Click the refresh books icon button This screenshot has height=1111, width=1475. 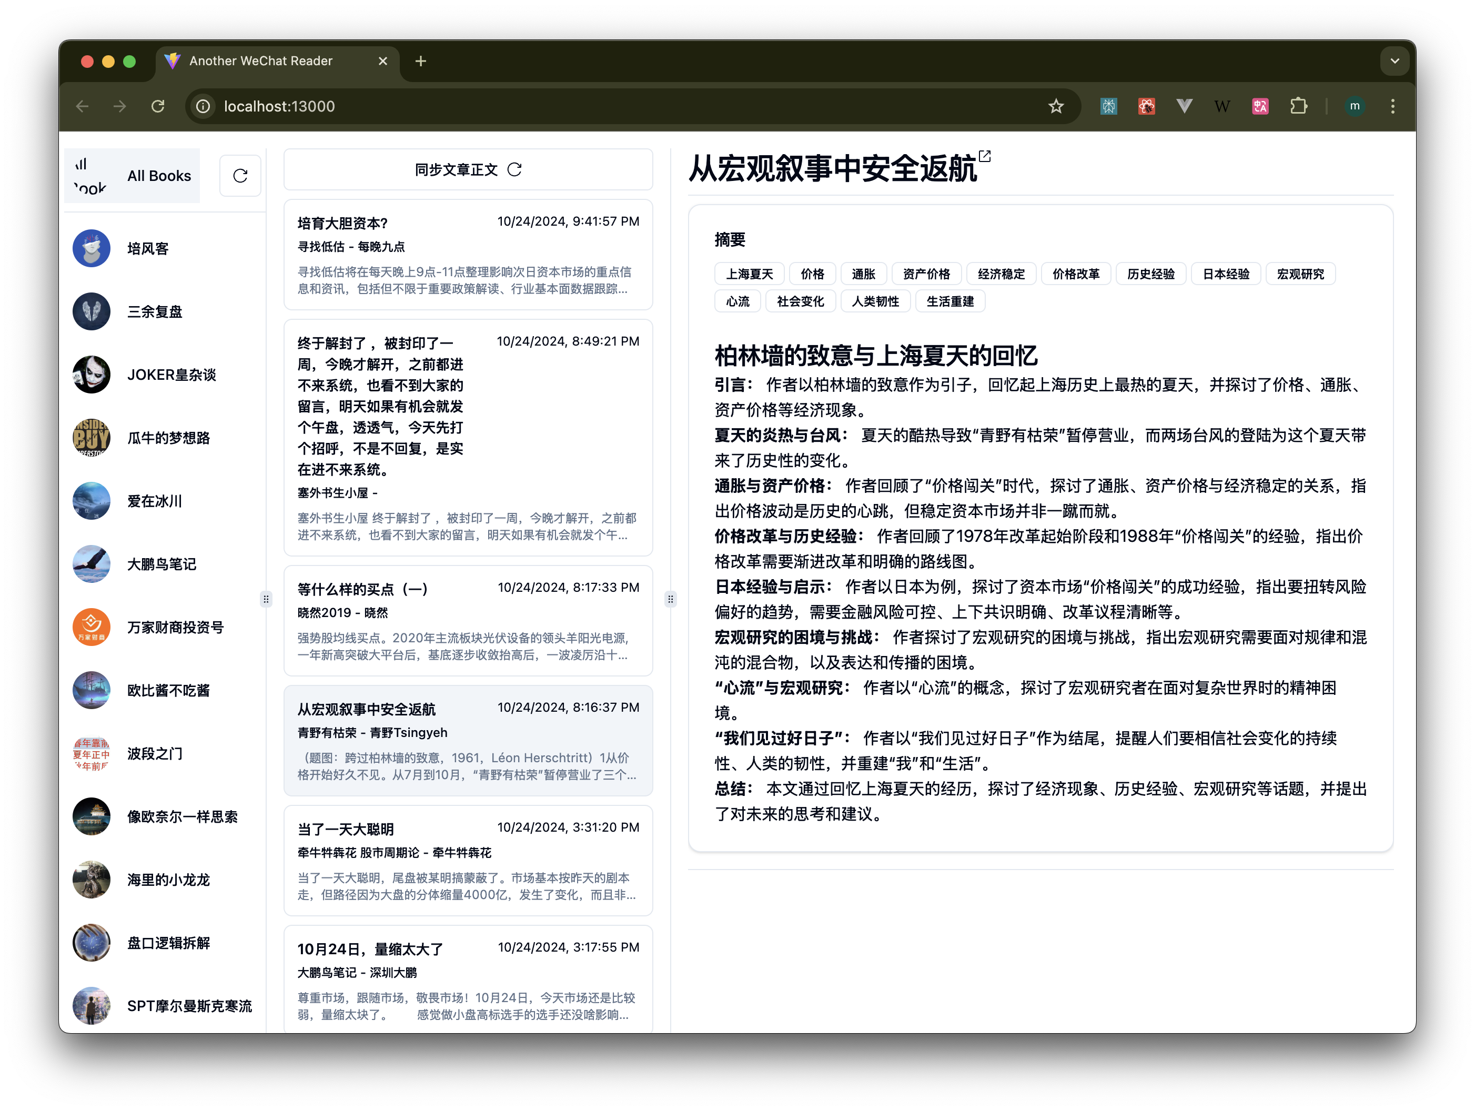240,175
